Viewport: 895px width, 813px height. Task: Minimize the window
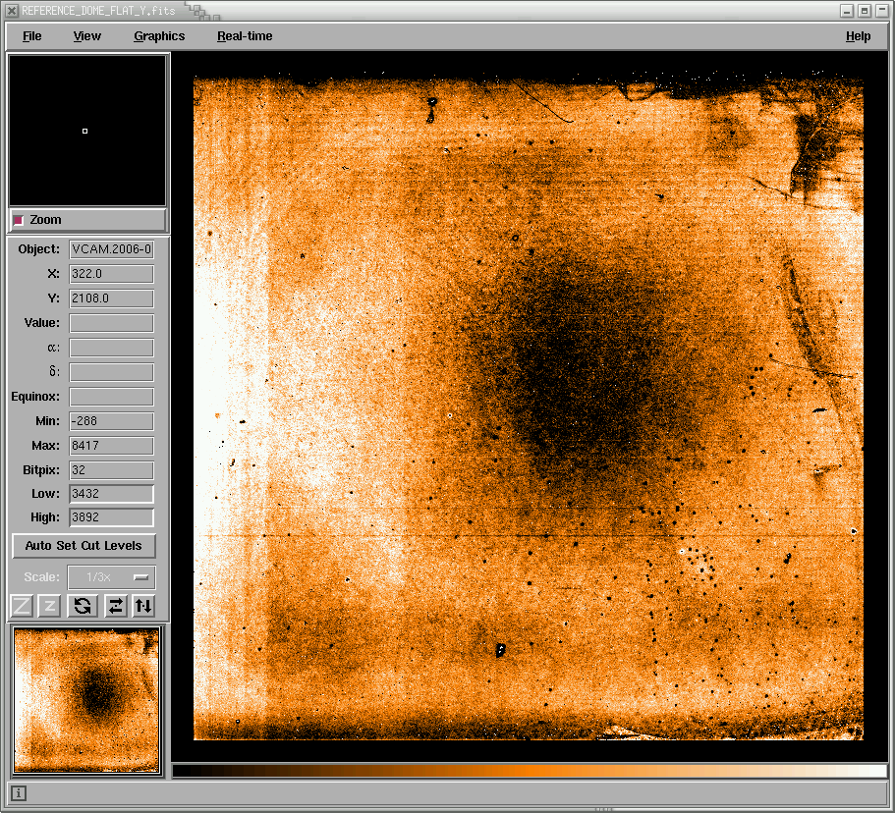(847, 11)
